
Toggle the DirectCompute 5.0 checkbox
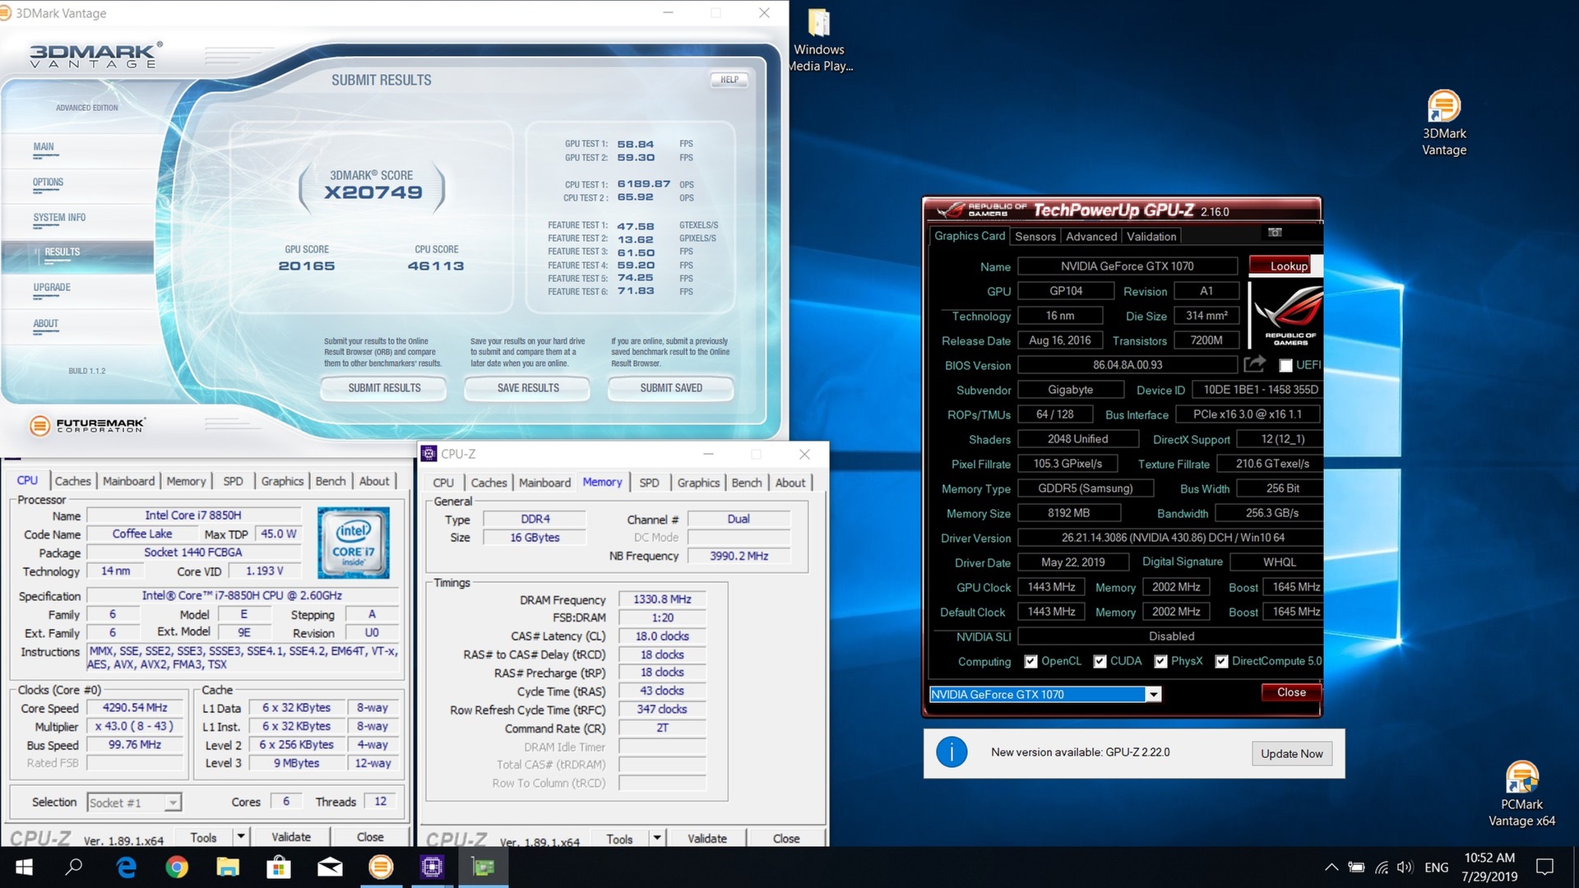click(x=1221, y=661)
